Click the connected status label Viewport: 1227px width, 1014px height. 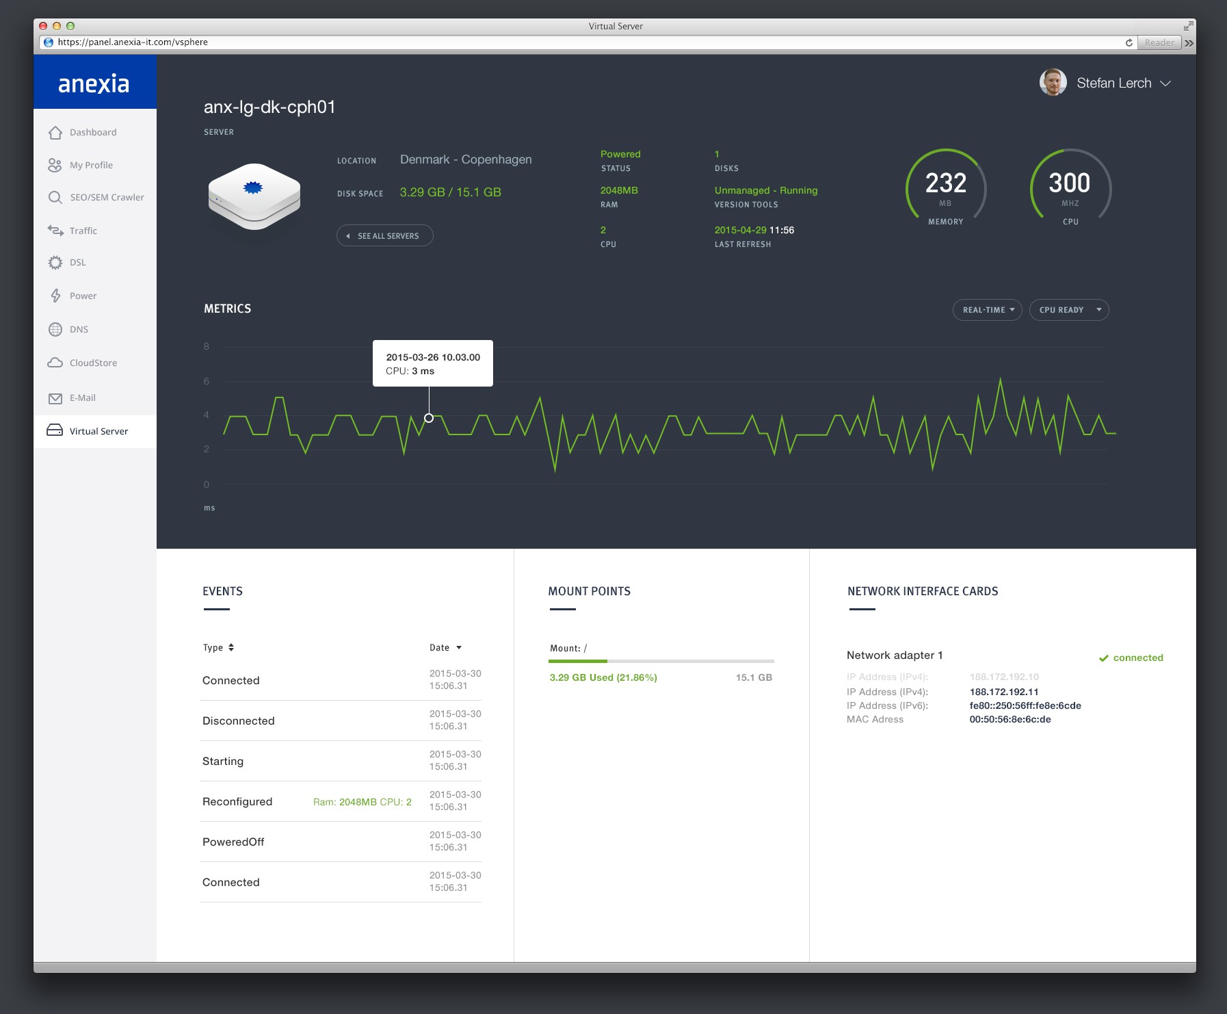[x=1138, y=658]
